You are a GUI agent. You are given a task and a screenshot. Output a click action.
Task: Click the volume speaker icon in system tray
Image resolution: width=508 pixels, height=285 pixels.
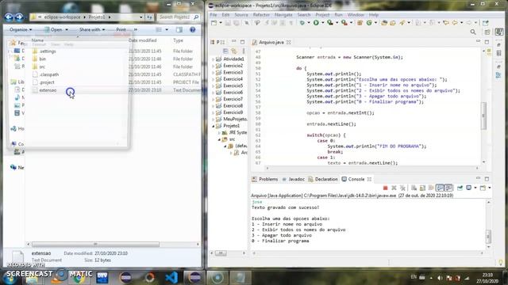(x=440, y=278)
